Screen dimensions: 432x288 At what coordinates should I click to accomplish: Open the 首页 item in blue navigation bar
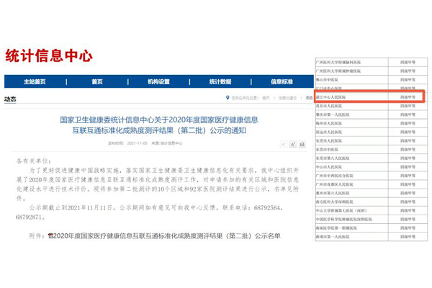[97, 81]
